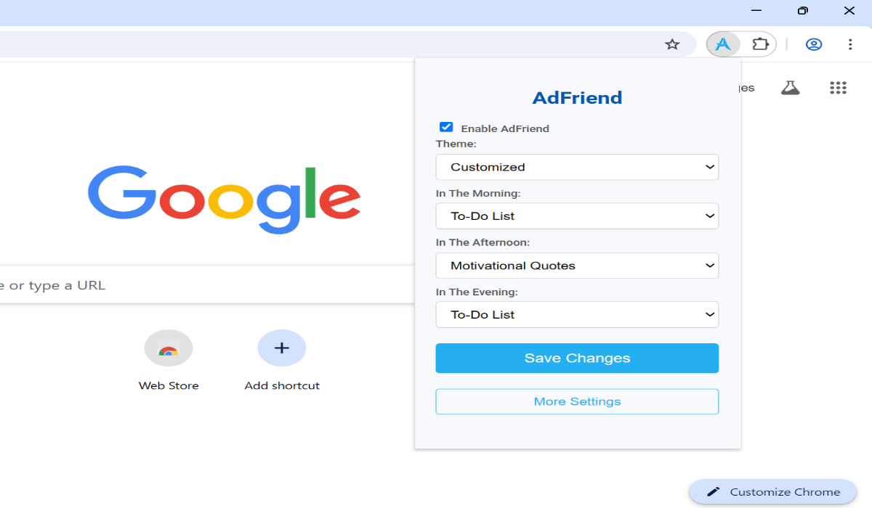Click the Add shortcut plus icon
The image size is (872, 508).
point(281,348)
